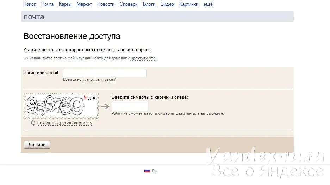Open the Новости link
330x185 pixels.
tap(106, 4)
